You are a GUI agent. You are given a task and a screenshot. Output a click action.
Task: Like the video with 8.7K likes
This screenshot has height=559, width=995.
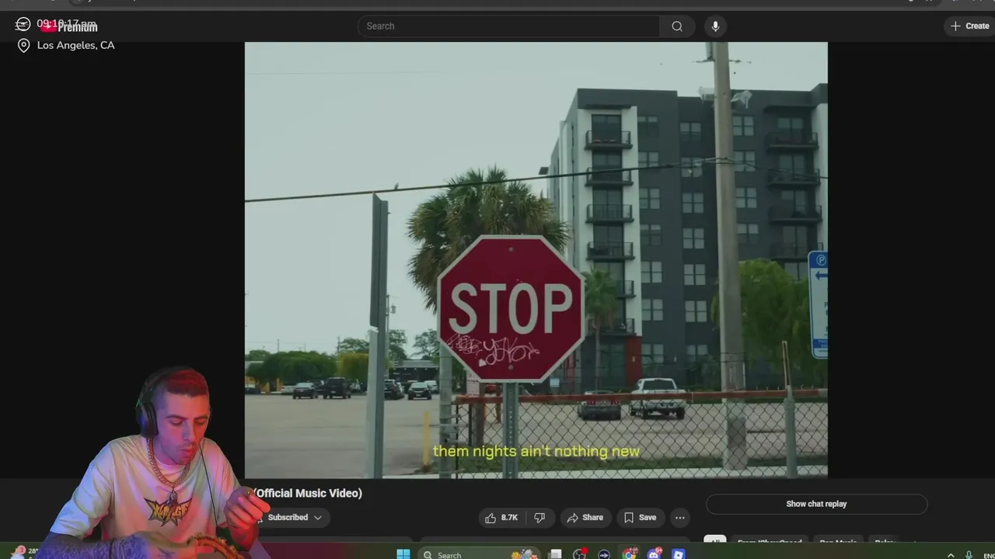point(502,518)
